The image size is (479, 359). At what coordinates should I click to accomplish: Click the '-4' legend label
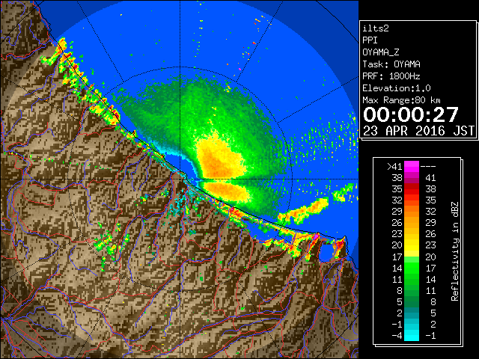pyautogui.click(x=397, y=336)
